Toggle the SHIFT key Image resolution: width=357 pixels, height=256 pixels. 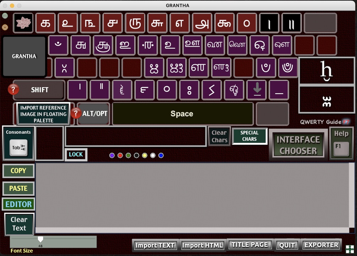tap(39, 90)
